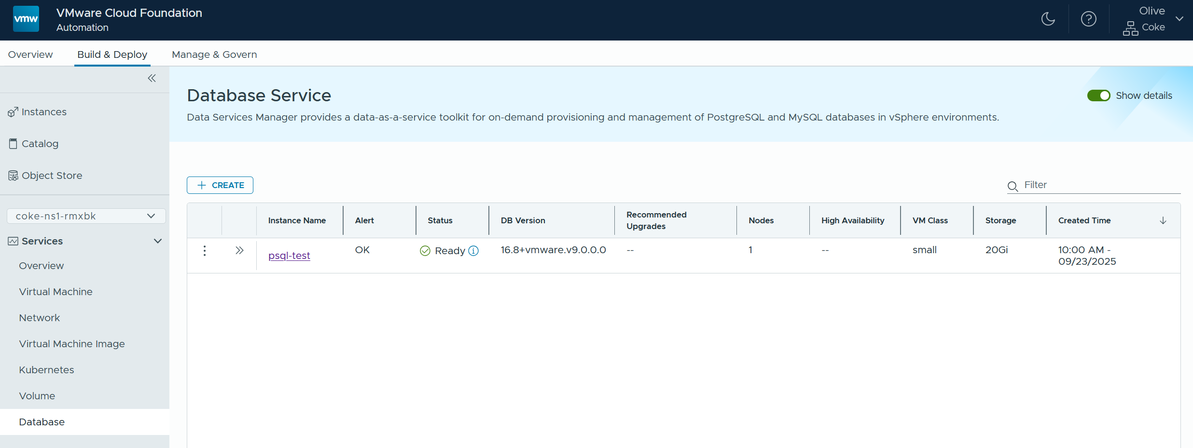
Task: Click the DB Version column header
Action: click(x=523, y=220)
